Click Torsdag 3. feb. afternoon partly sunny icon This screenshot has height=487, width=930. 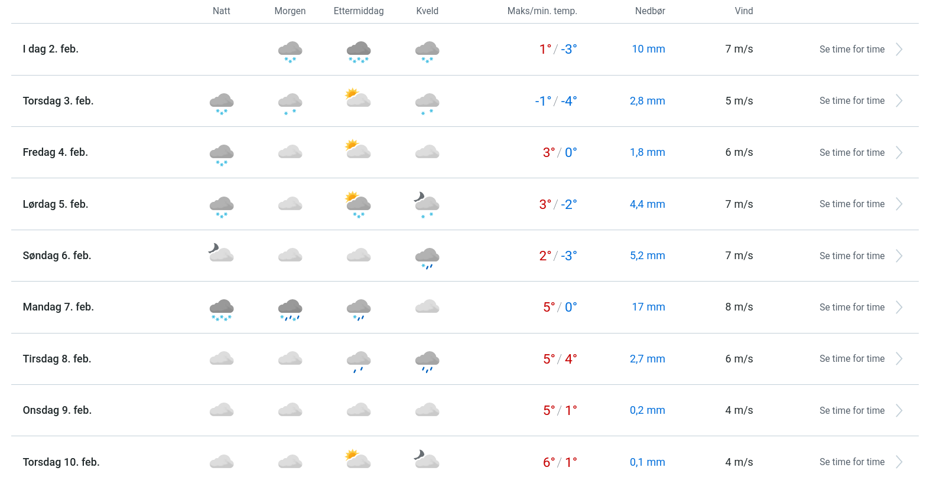coord(358,98)
